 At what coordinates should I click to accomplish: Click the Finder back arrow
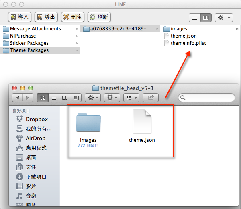[x=18, y=98]
